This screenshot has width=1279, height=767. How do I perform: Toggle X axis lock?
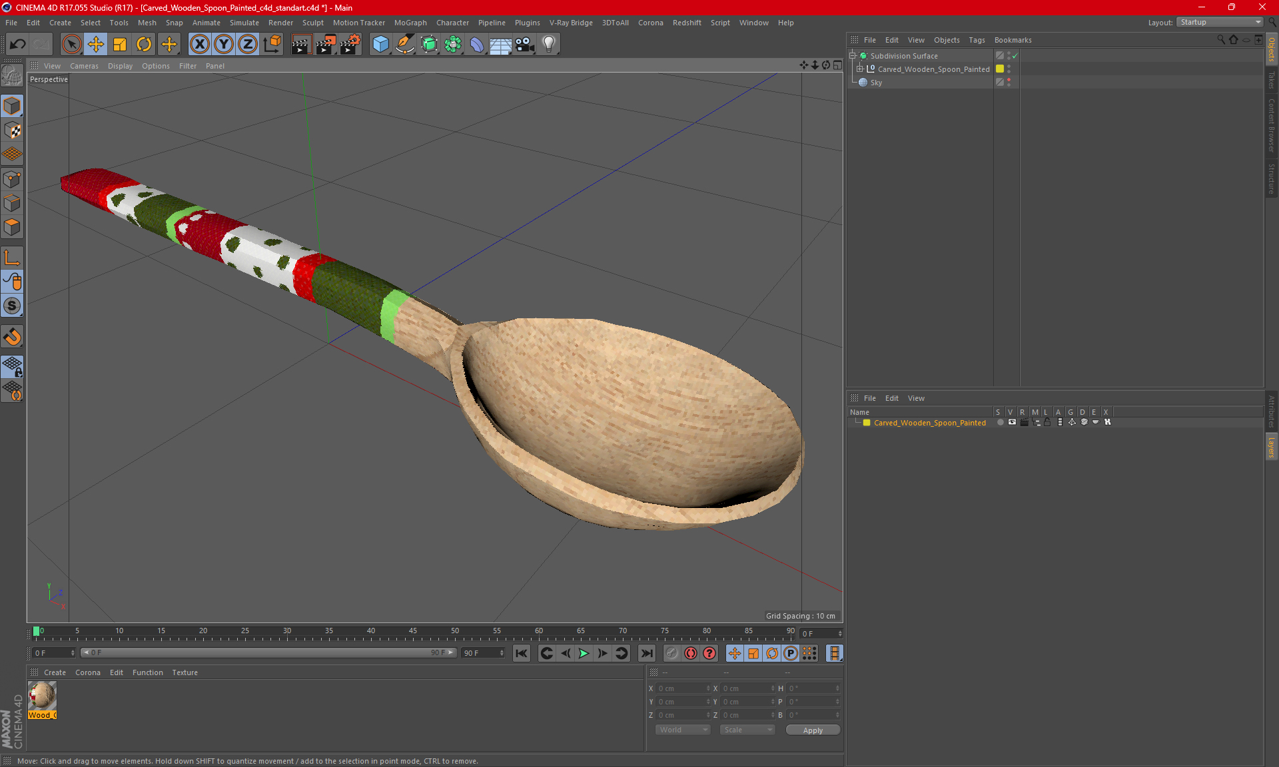point(199,45)
